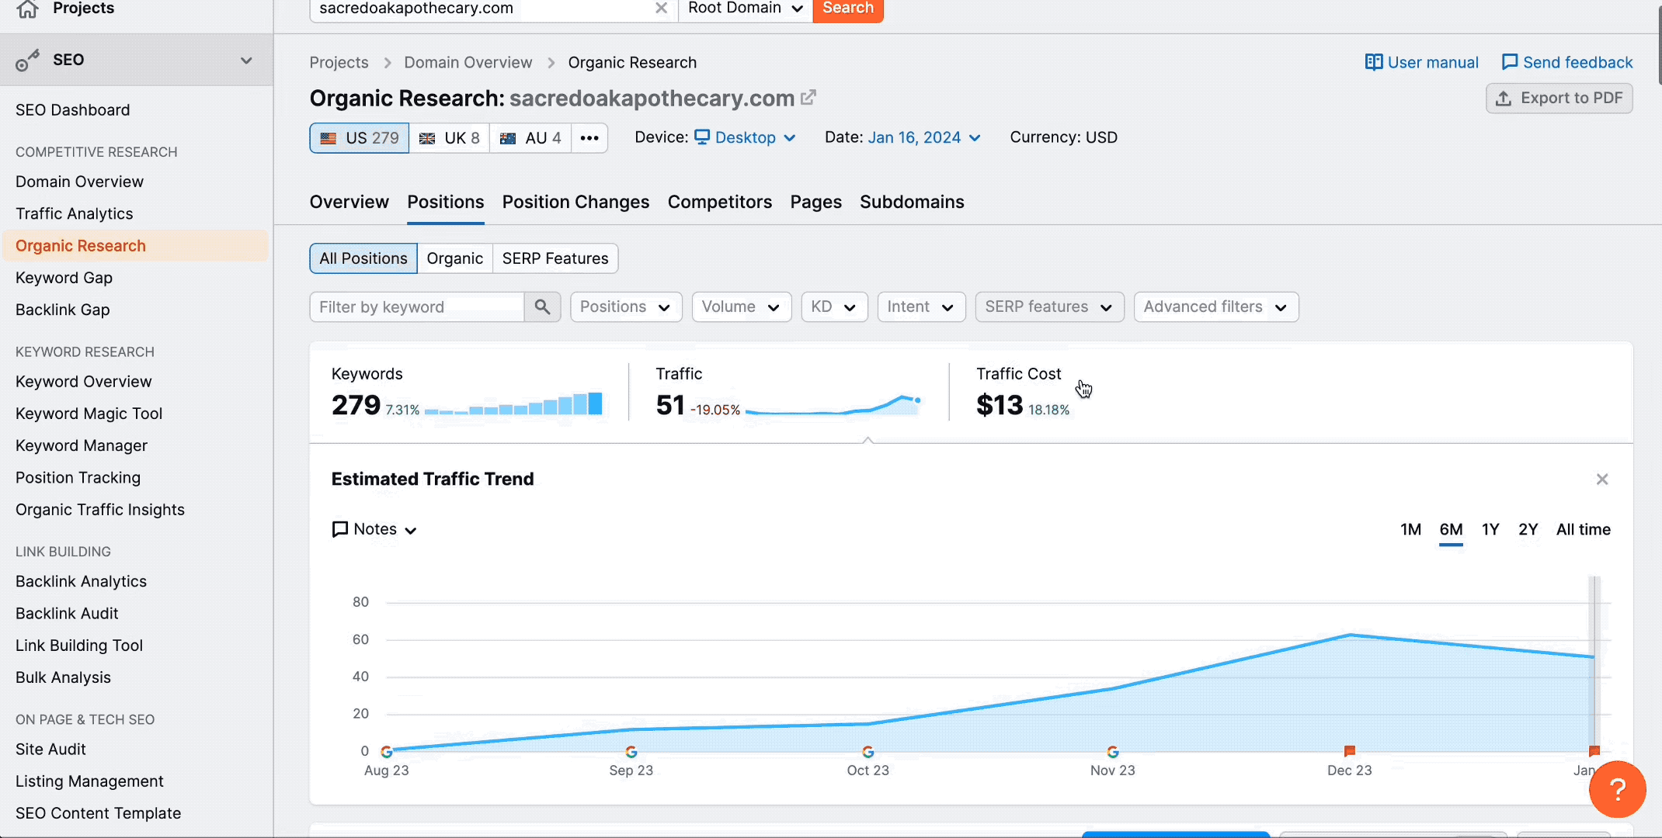Click the orange help question mark button
1662x838 pixels.
pos(1617,790)
